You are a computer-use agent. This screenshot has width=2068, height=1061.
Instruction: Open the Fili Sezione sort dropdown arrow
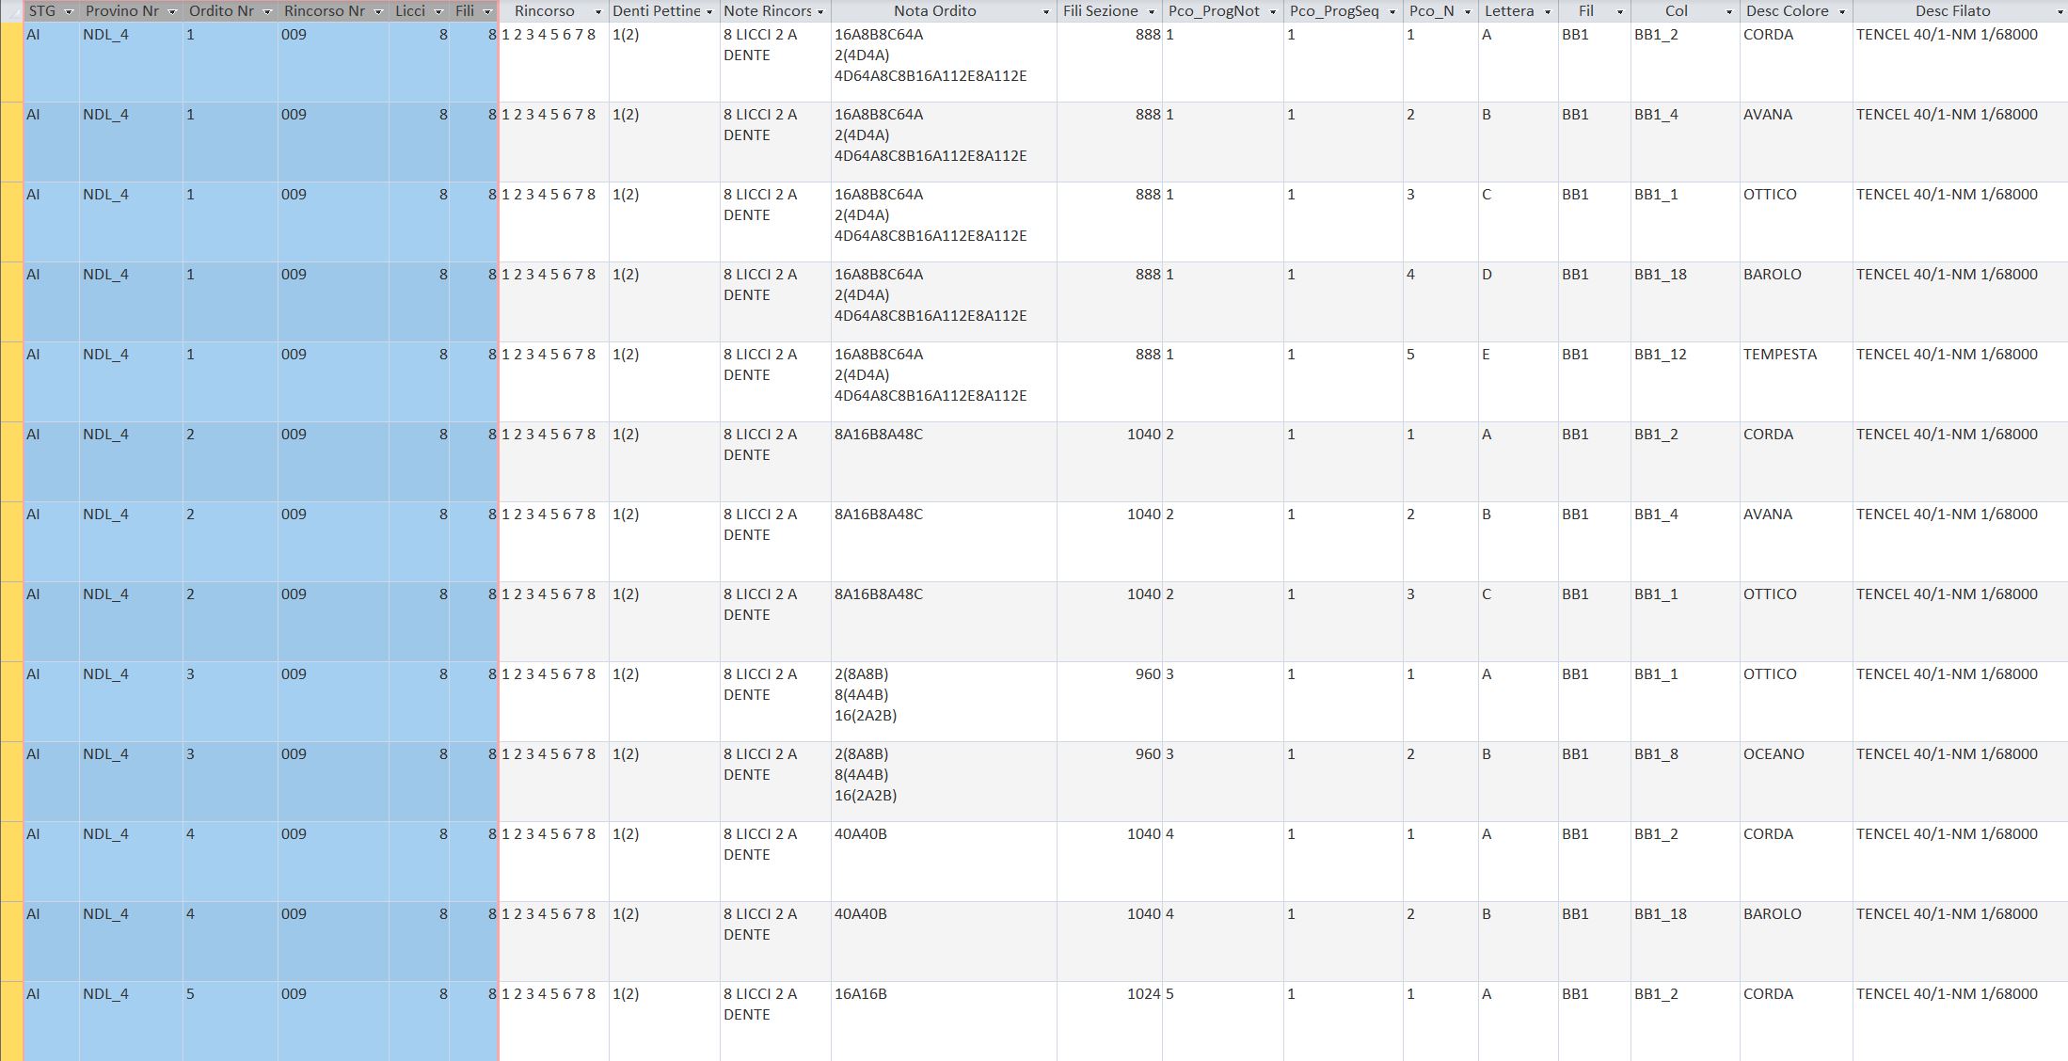(x=1151, y=11)
